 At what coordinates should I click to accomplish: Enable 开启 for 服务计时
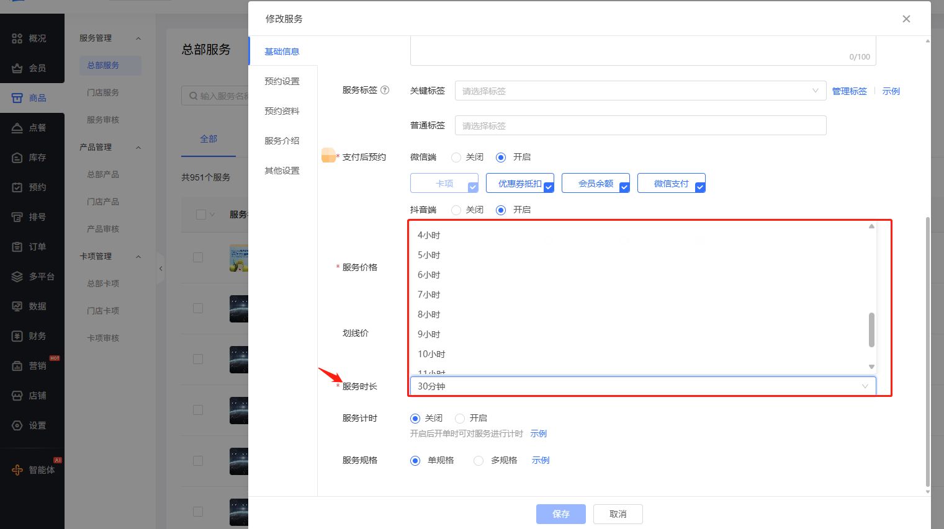[x=460, y=419]
